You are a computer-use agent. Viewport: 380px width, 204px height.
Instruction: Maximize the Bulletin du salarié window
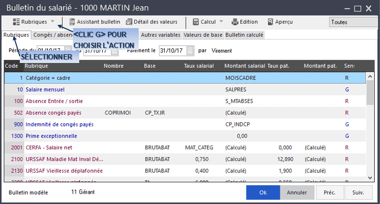click(x=358, y=9)
